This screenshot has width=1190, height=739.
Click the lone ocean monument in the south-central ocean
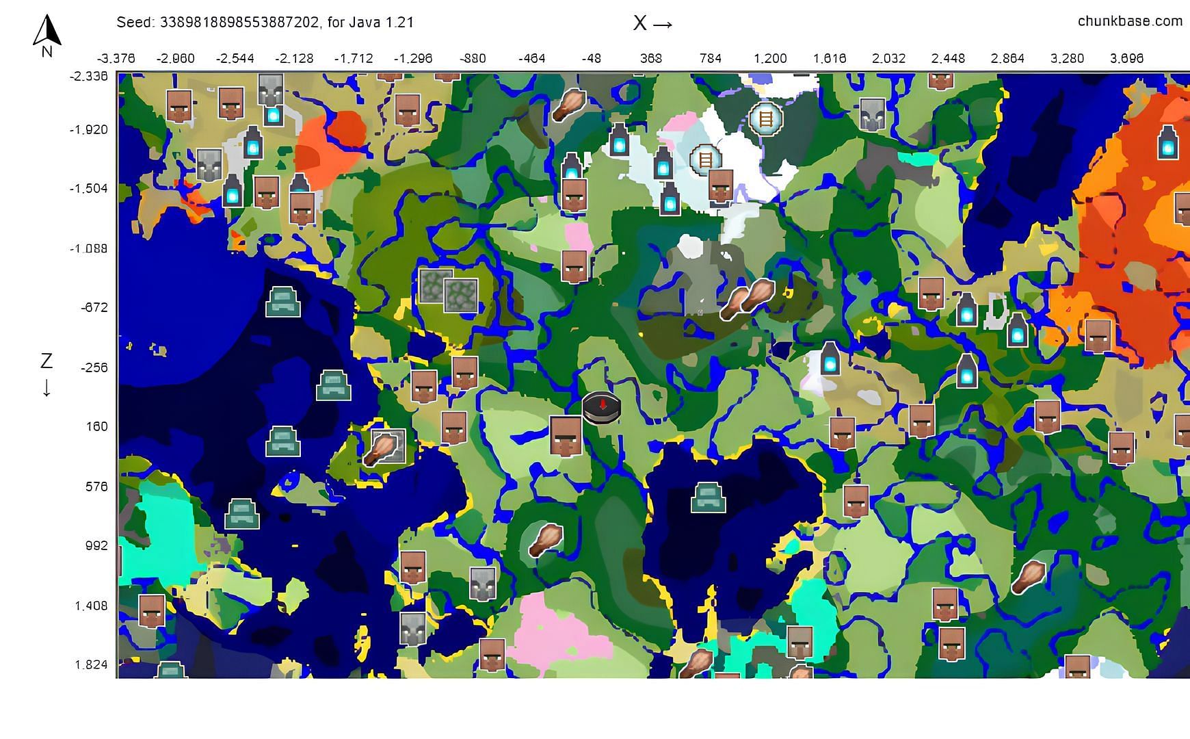(708, 497)
